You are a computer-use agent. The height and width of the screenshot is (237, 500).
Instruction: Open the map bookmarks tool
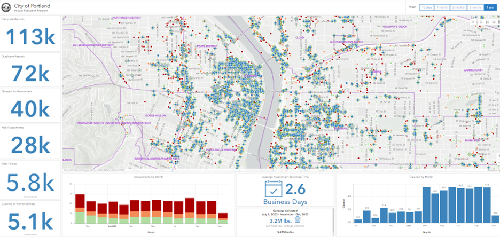(481, 22)
